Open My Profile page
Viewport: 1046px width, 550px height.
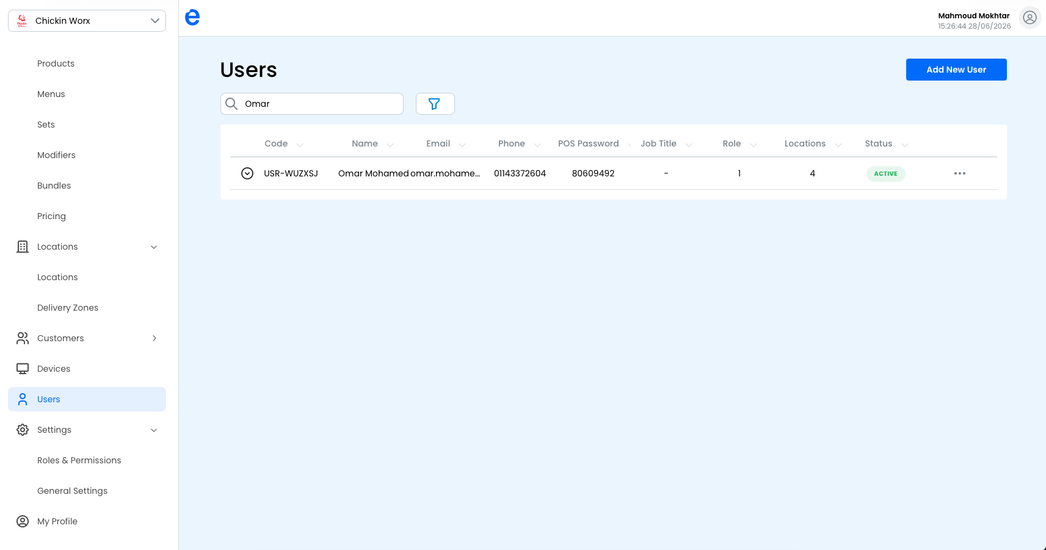click(57, 521)
